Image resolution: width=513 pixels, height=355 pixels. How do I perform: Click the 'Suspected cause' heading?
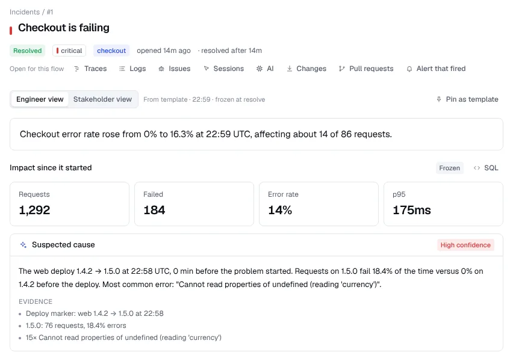63,245
